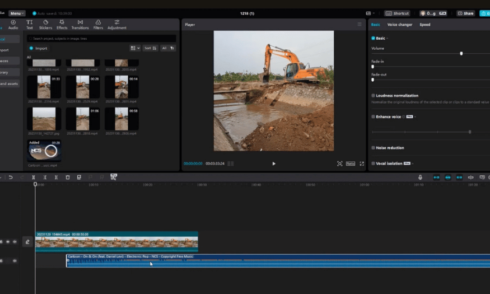Enable Loudness normalization checkbox

click(x=373, y=96)
